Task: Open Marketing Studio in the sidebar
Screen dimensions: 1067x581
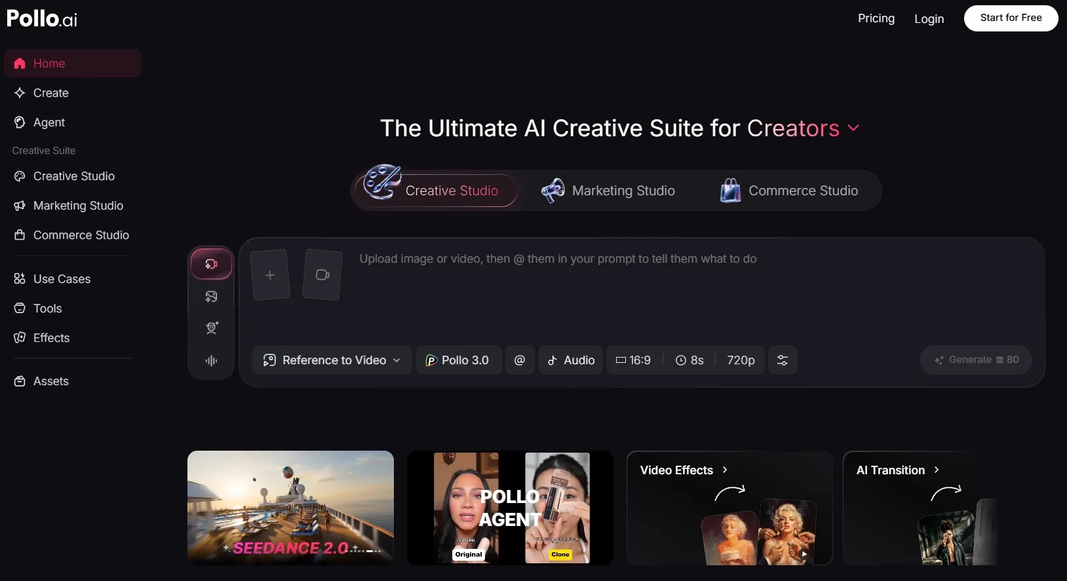Action: pyautogui.click(x=73, y=206)
